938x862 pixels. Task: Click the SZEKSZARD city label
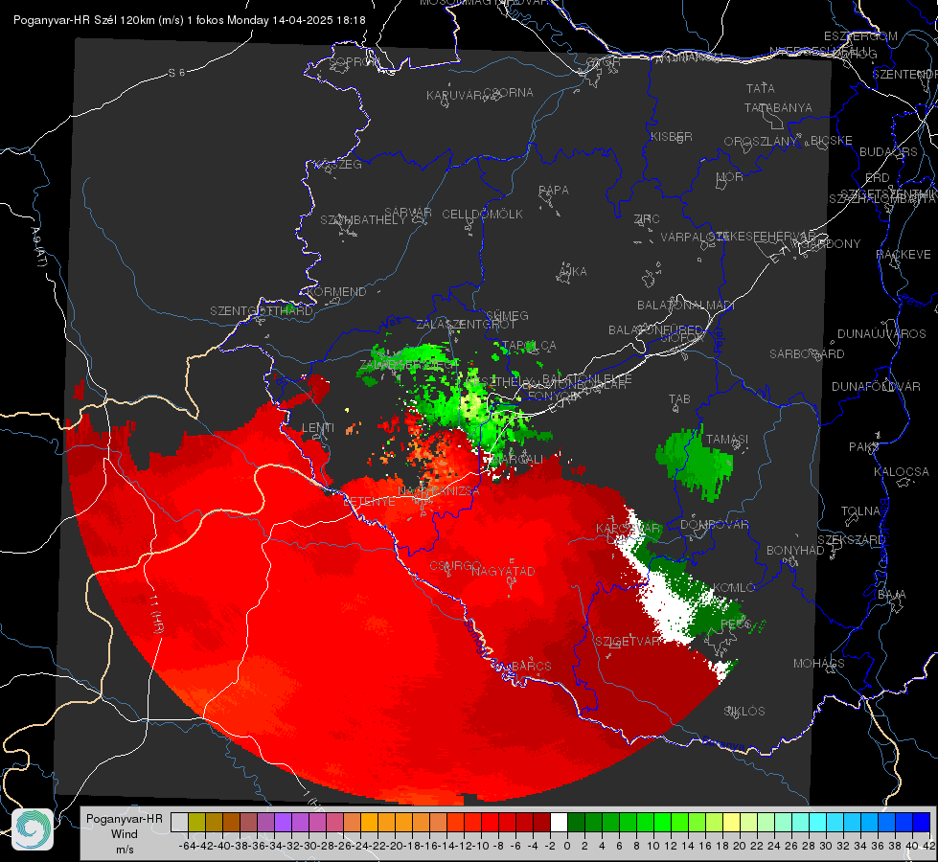point(851,540)
